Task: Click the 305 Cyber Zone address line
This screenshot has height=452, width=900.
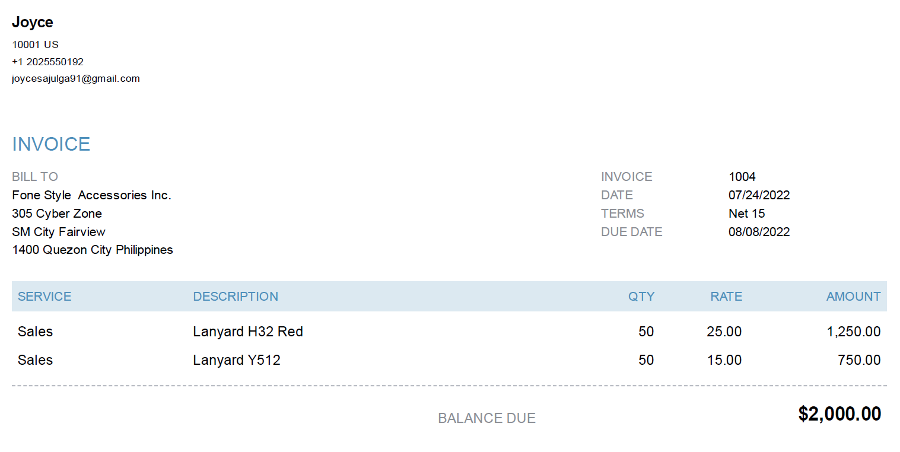Action: click(x=57, y=214)
